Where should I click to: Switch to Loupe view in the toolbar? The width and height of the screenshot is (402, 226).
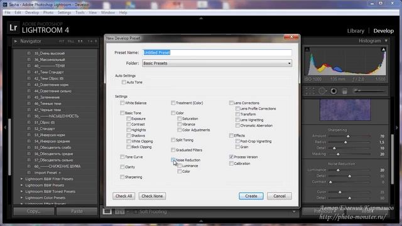point(107,212)
